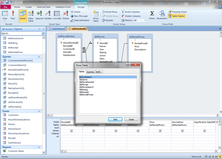Click the navigation pane scroll down arrow
Viewport: 222px width, 159px height.
pyautogui.click(x=44, y=153)
